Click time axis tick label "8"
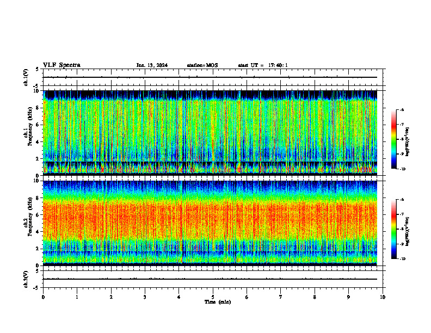Screen dimensions: 431x333 coord(315,297)
